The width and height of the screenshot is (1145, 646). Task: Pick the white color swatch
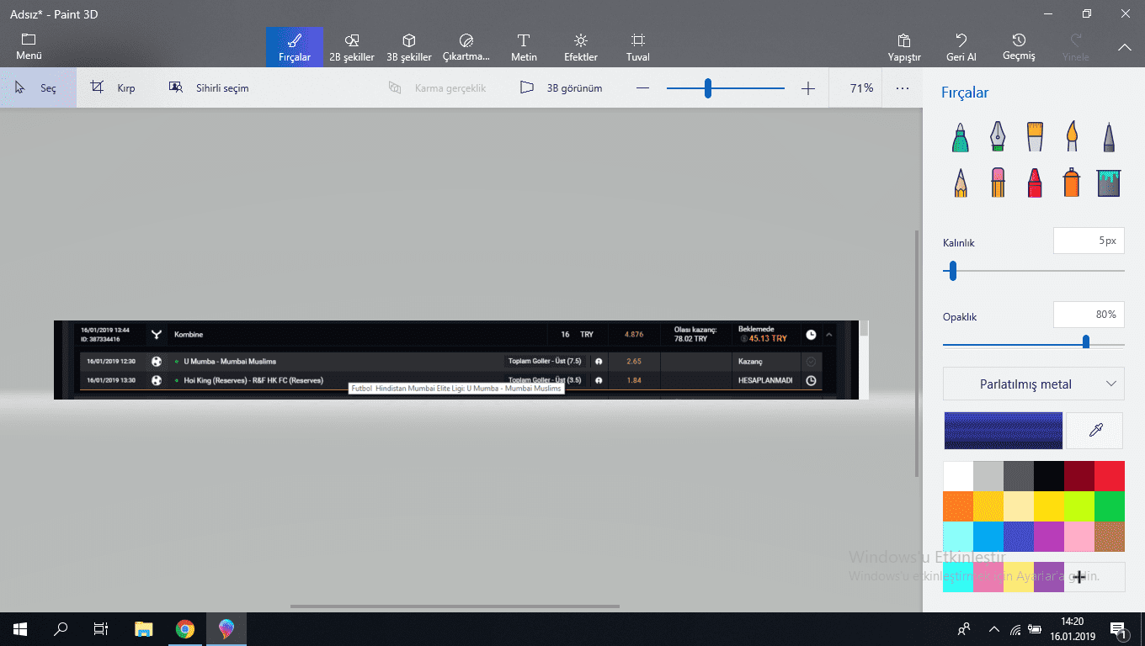coord(958,476)
